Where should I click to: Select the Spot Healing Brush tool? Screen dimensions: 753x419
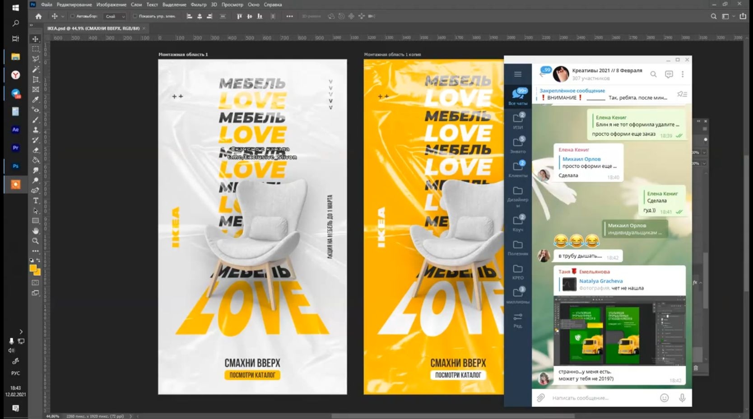pyautogui.click(x=36, y=110)
